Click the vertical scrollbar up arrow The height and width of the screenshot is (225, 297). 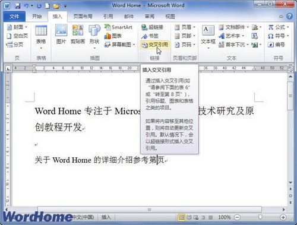290,77
